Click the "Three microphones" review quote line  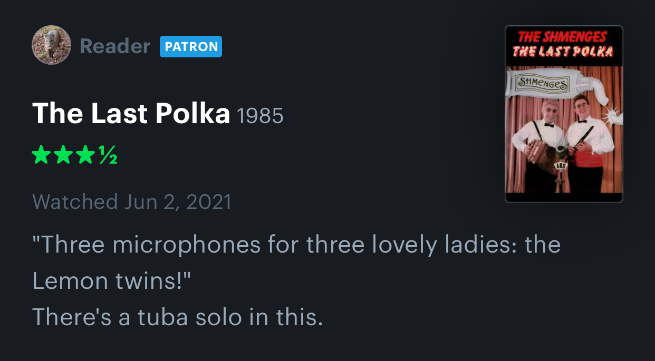click(x=296, y=245)
